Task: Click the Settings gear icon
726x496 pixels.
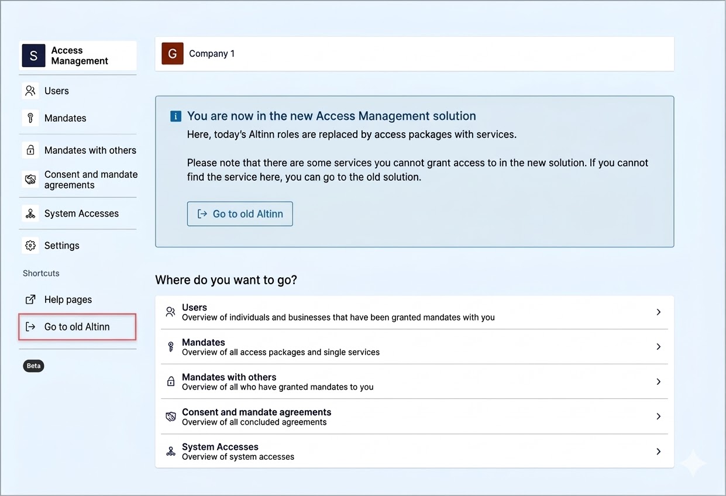Action: [x=30, y=246]
